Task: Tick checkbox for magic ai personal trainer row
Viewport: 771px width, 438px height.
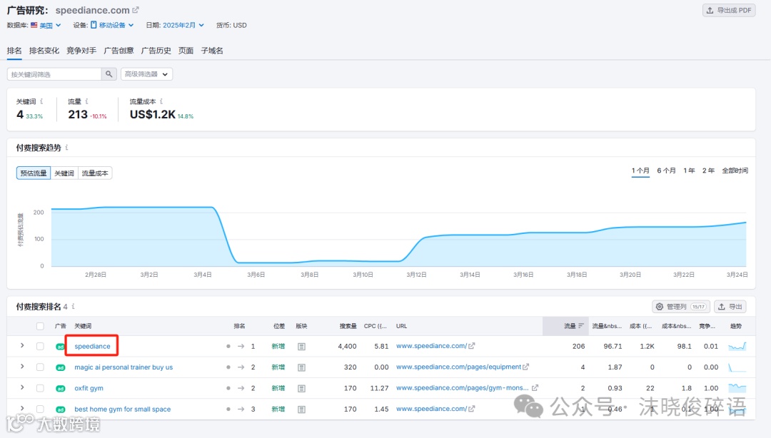Action: 40,367
